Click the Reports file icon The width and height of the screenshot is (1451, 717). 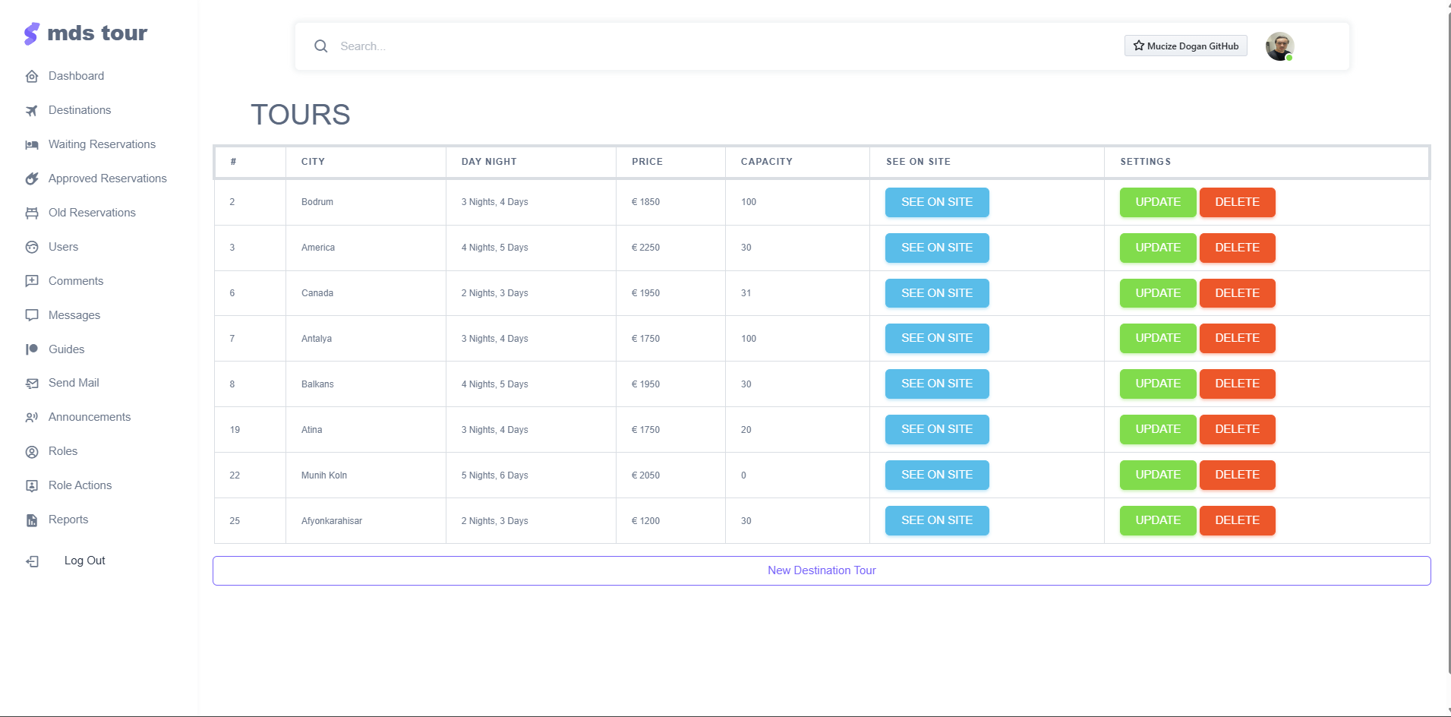[x=32, y=520]
